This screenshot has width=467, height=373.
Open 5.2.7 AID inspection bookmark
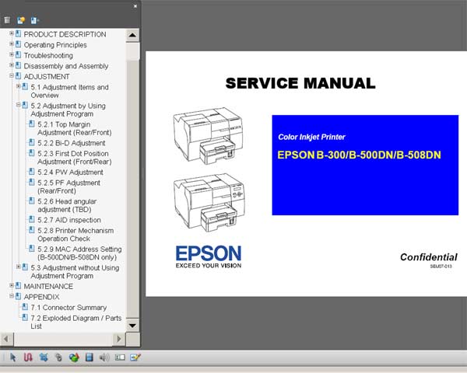[69, 220]
